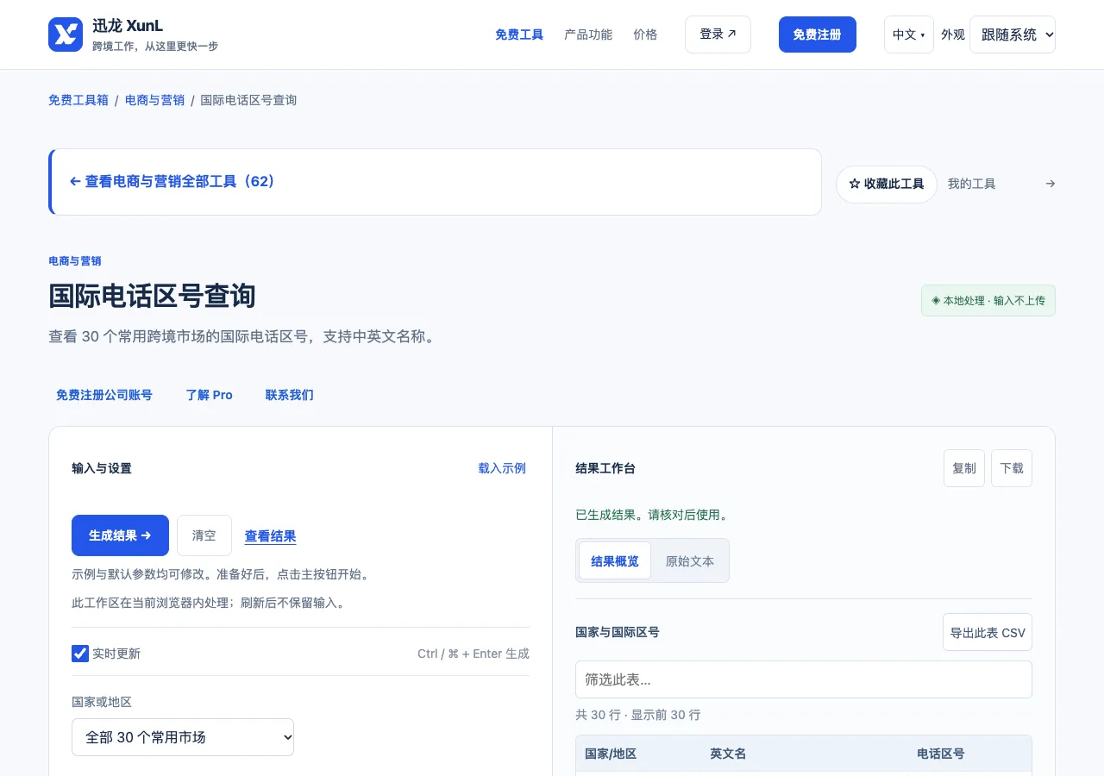
Task: Click the 下载 button
Action: click(x=1012, y=468)
